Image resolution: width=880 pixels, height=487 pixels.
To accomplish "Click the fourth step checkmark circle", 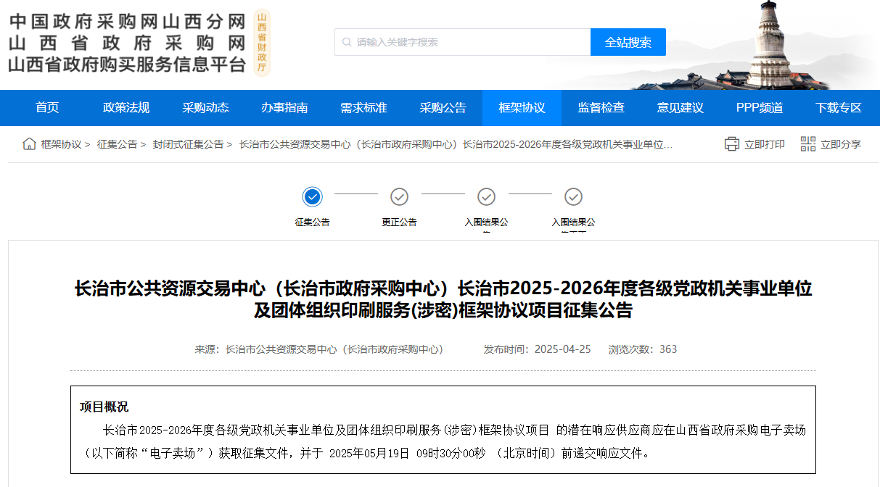I will click(x=574, y=196).
